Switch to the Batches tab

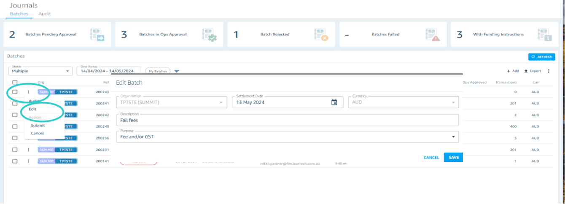(19, 13)
